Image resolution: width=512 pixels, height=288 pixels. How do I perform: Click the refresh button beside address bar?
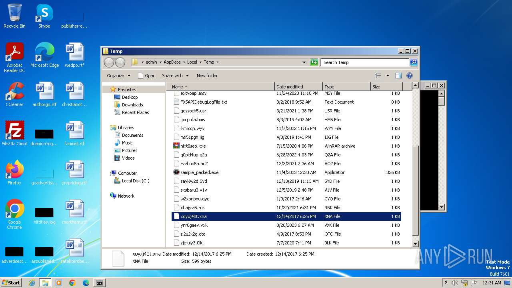tap(314, 62)
